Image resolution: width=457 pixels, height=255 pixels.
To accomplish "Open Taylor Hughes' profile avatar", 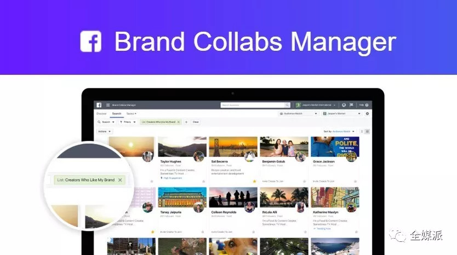I will click(198, 157).
